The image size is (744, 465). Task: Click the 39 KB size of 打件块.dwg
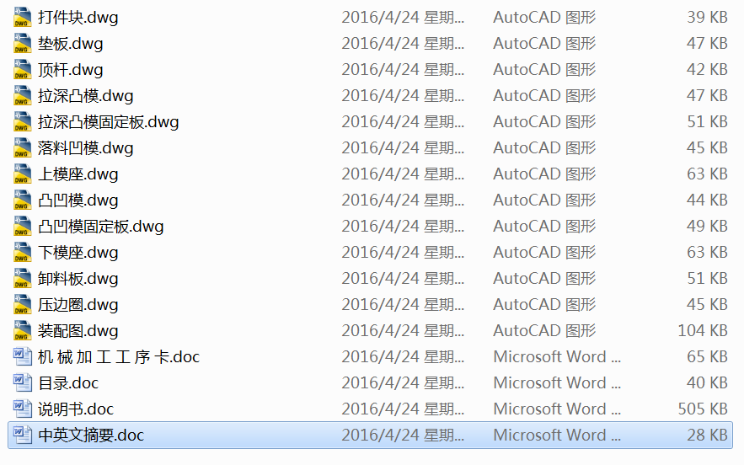708,17
